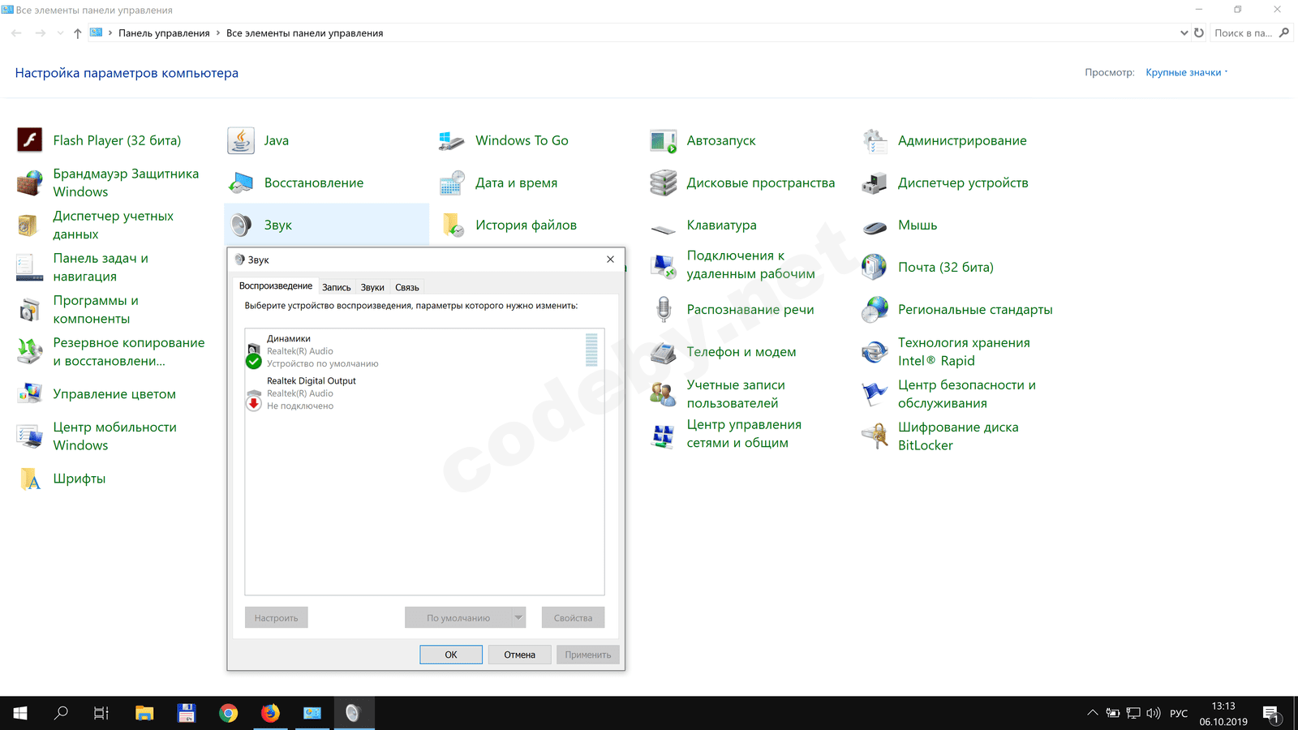Open the notification center icon

[1271, 714]
